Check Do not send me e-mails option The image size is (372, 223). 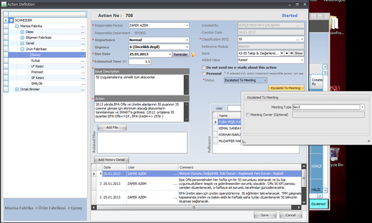(203, 67)
